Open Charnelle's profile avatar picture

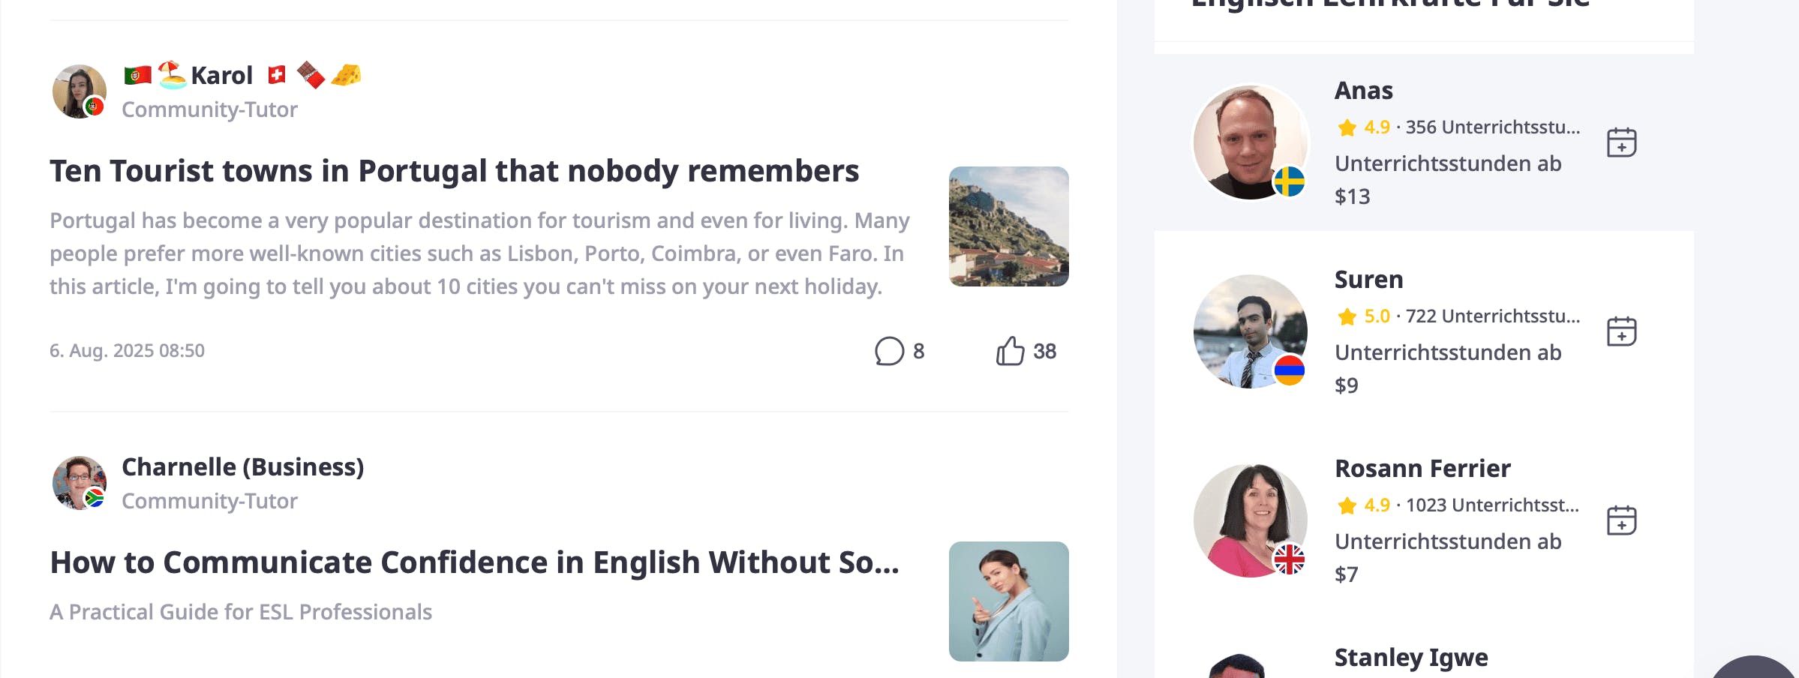79,483
